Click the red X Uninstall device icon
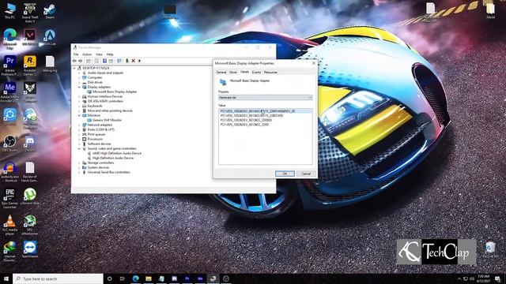The height and width of the screenshot is (284, 506). coord(134,61)
